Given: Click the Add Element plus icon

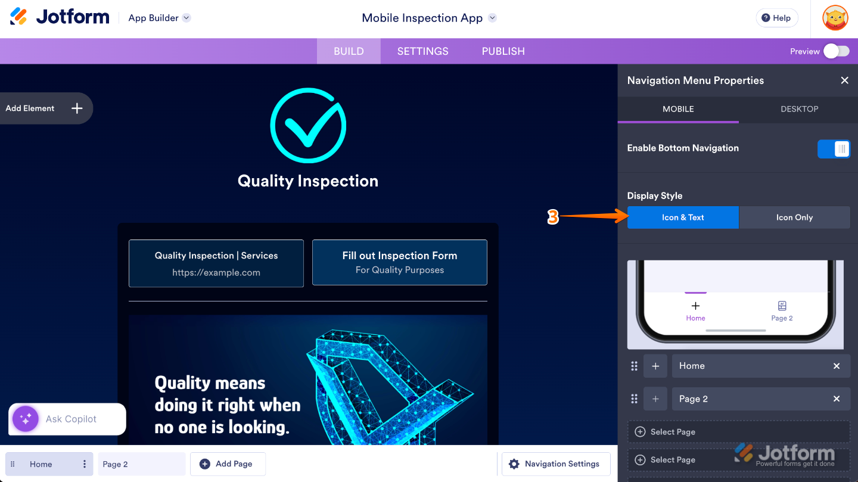Looking at the screenshot, I should pyautogui.click(x=76, y=108).
